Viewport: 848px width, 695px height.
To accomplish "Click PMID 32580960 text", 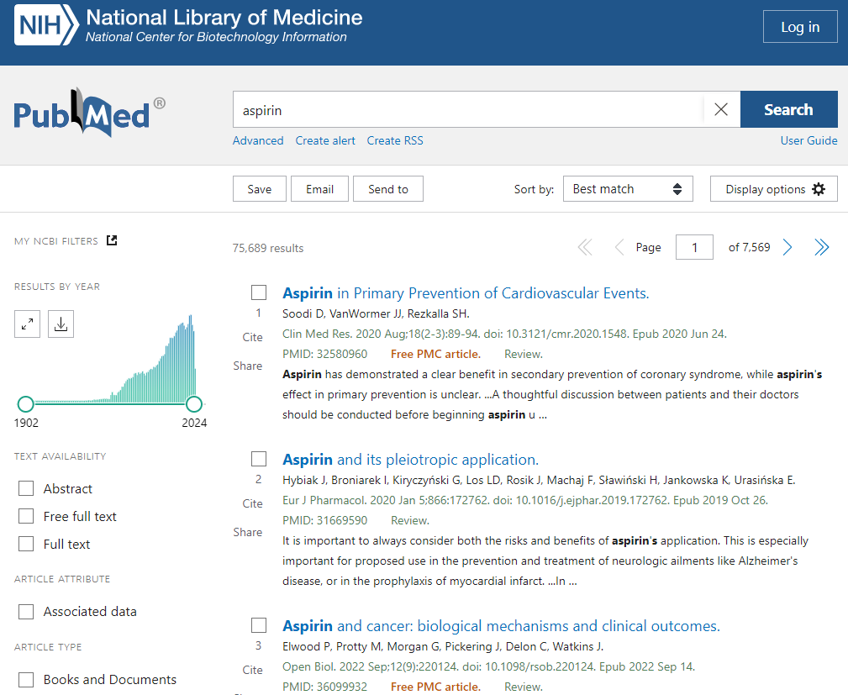I will pos(324,355).
